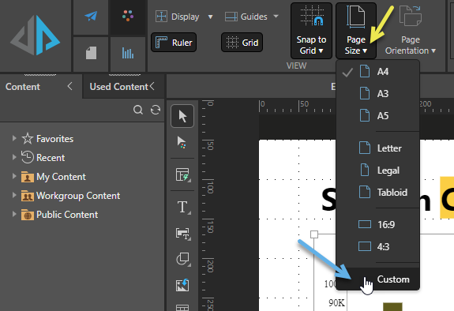Toggle the Grid display button
Viewport: 454px width, 311px height.
click(x=242, y=43)
